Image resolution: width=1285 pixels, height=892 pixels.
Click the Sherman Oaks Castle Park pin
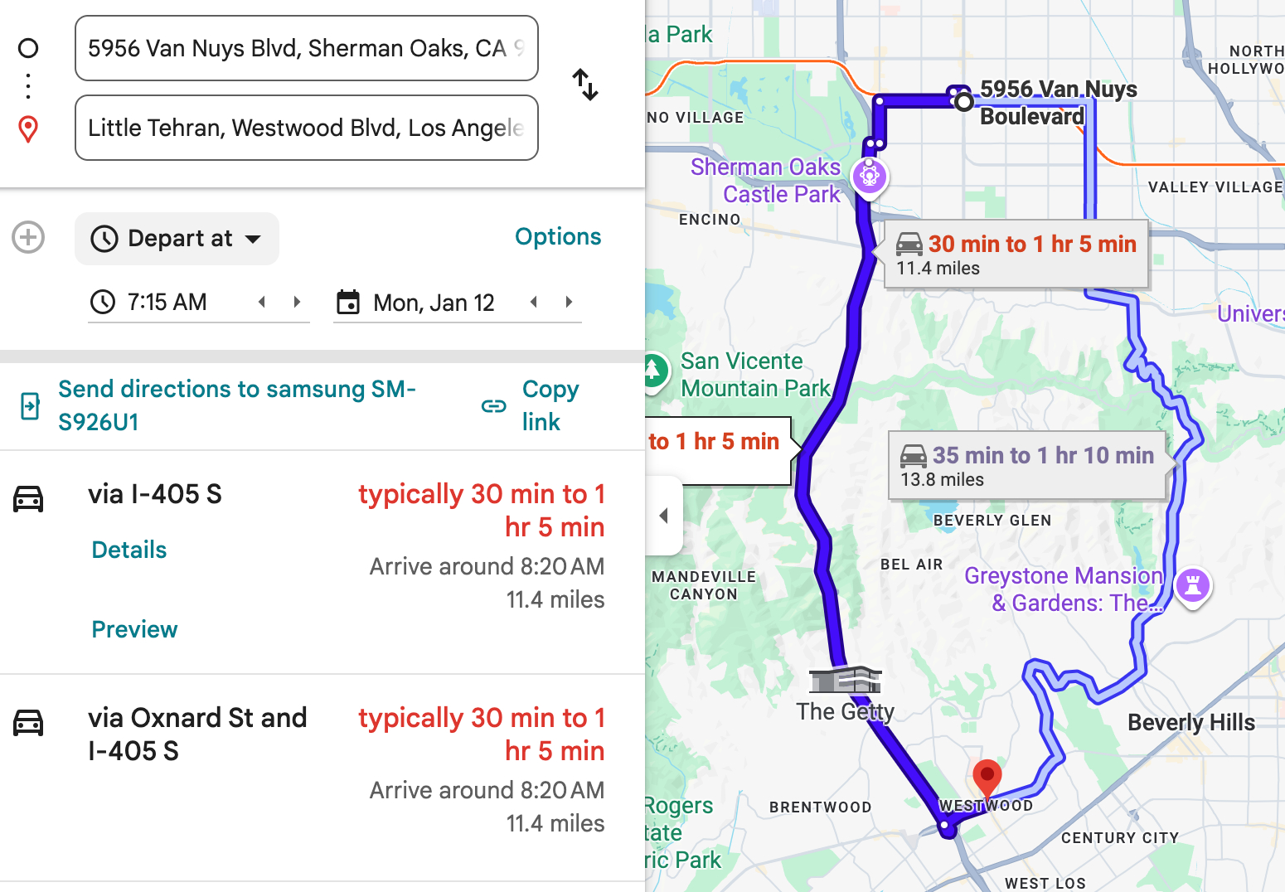click(x=870, y=176)
